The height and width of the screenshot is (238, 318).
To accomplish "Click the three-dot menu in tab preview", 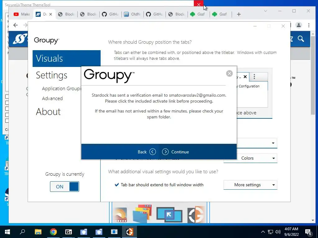I will (254, 77).
